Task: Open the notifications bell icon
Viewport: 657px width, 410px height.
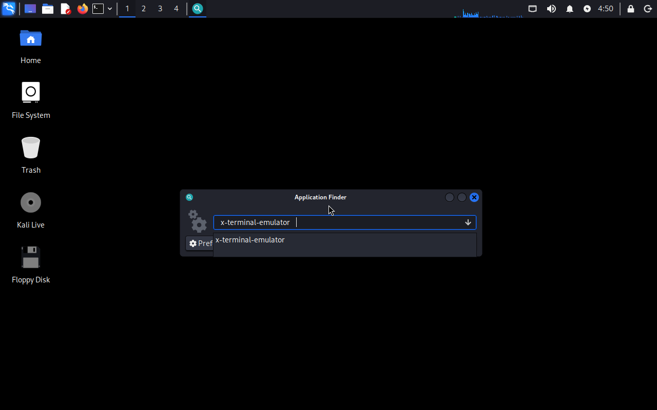Action: (570, 9)
